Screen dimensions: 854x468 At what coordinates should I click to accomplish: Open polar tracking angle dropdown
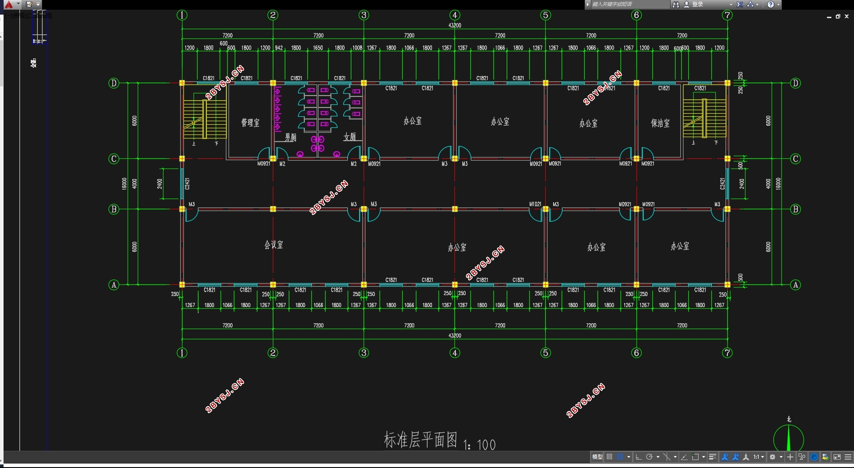[x=658, y=457]
